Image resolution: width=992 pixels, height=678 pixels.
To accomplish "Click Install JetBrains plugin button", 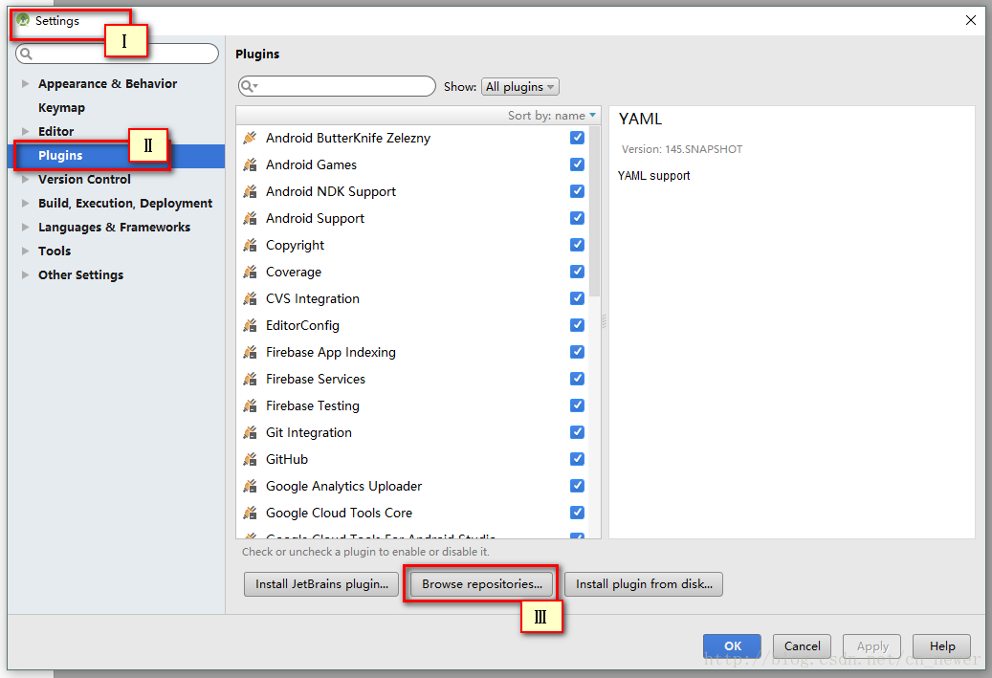I will (321, 584).
